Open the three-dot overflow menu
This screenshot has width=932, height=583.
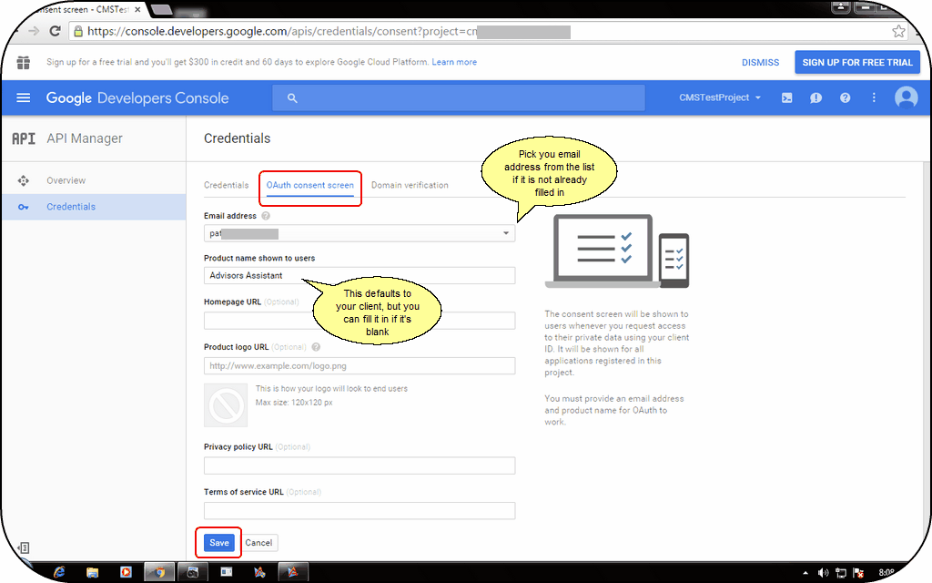(x=874, y=97)
